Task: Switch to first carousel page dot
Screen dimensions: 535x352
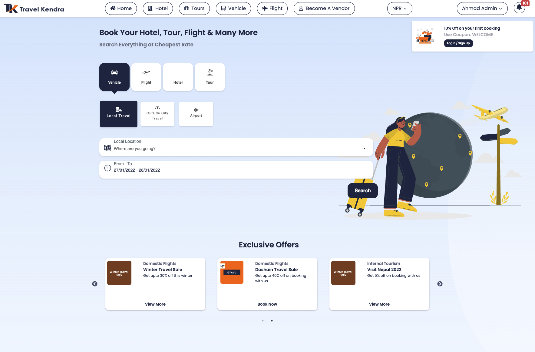Action: tap(263, 321)
